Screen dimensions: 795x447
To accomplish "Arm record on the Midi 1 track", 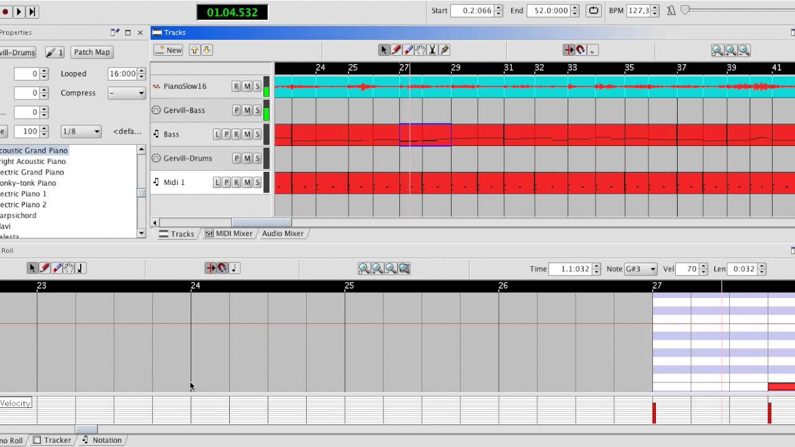I will pyautogui.click(x=236, y=183).
